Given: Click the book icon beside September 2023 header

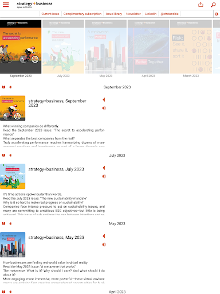Looking at the screenshot, I should (3, 87).
